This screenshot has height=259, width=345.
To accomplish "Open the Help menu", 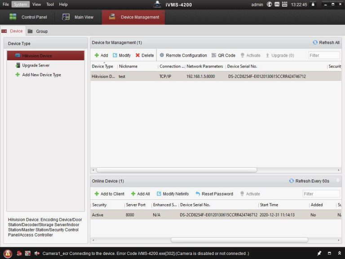I will 63,4.
